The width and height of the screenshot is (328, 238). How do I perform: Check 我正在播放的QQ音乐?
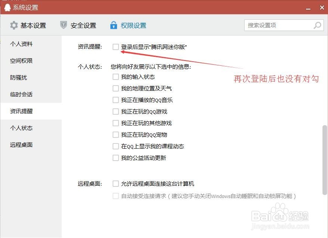click(x=116, y=100)
